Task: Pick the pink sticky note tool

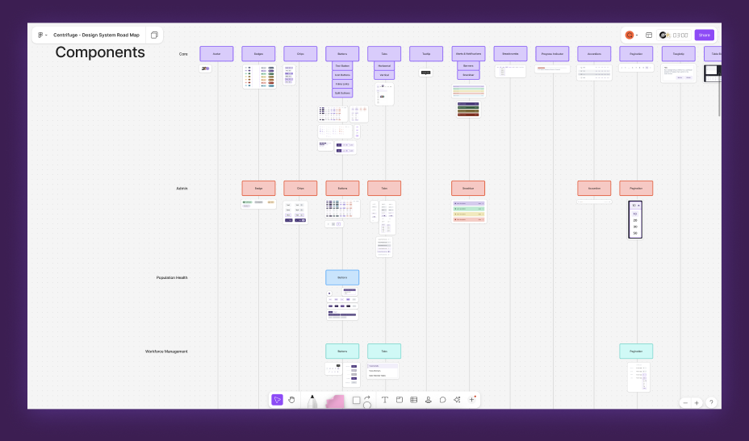Action: tap(335, 401)
